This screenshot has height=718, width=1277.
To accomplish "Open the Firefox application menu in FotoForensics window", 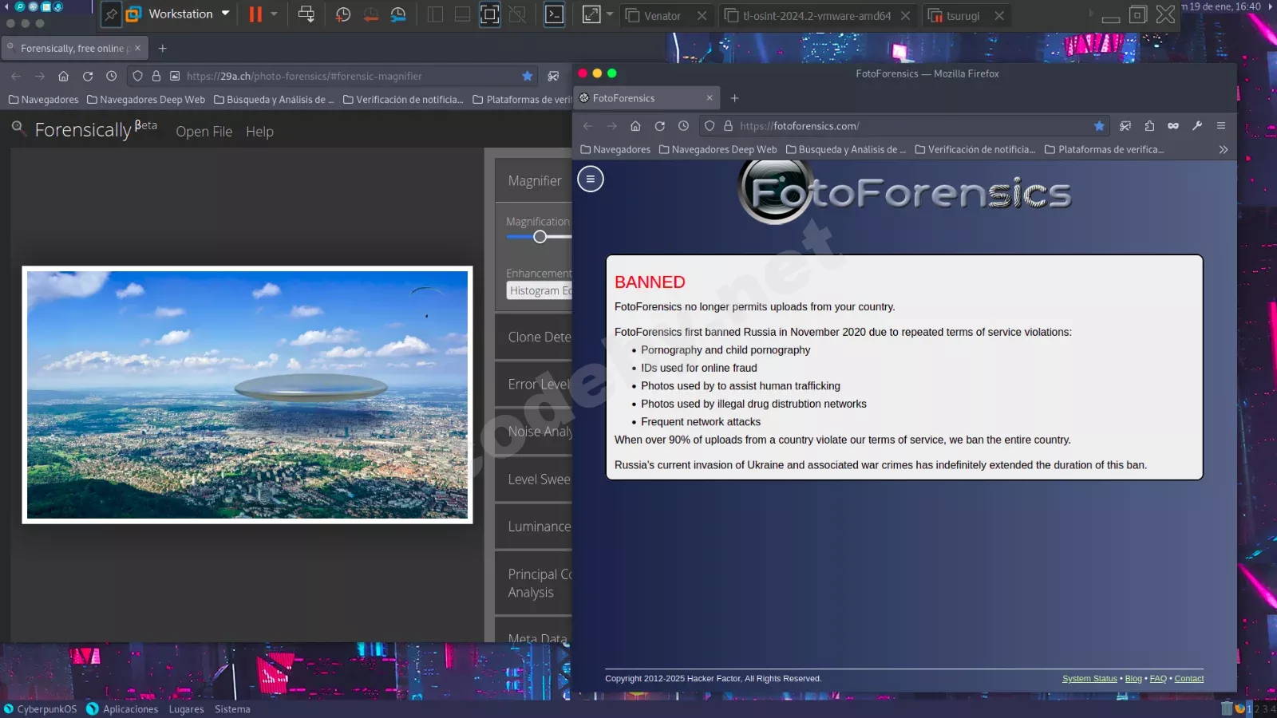I will click(x=1220, y=126).
